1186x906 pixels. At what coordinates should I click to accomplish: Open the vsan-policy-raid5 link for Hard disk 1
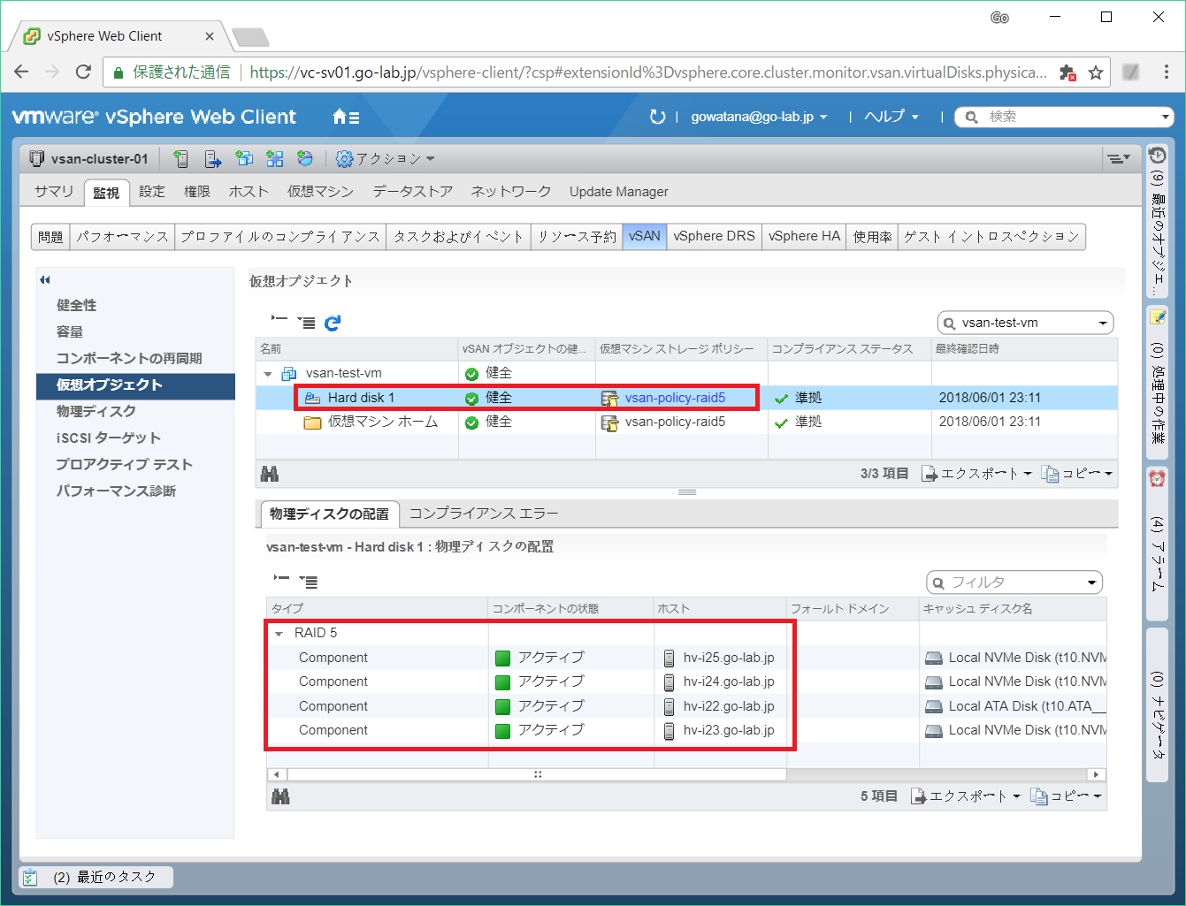[x=675, y=398]
